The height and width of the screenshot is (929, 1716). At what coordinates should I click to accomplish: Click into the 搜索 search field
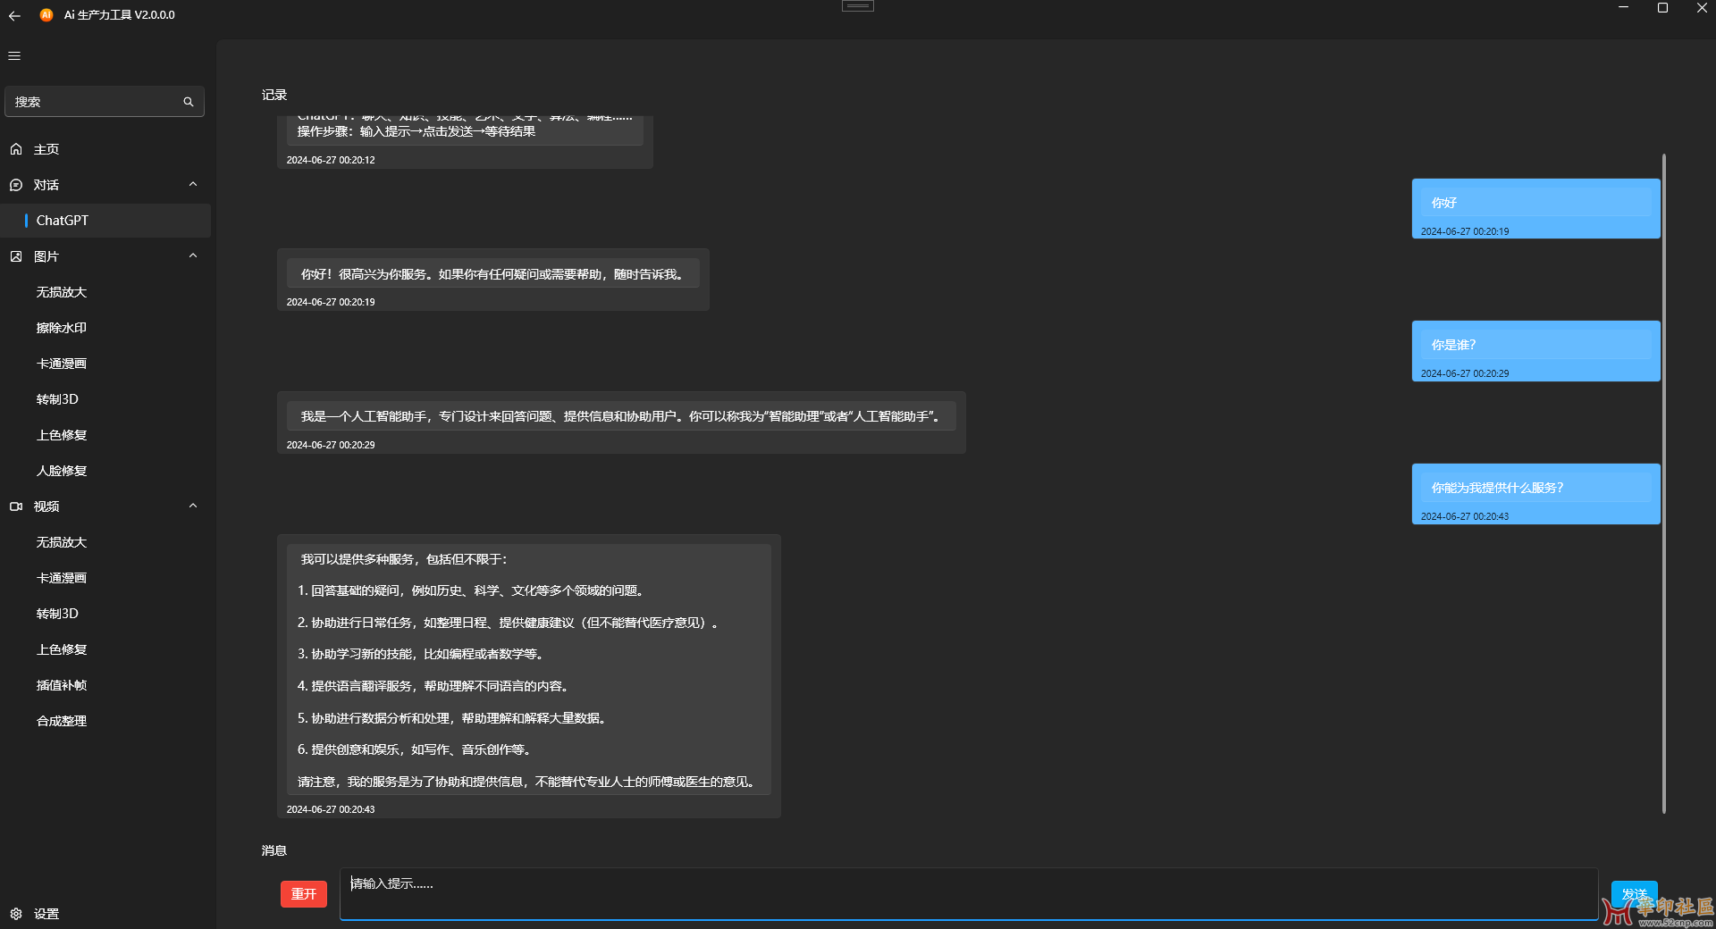[x=94, y=102]
